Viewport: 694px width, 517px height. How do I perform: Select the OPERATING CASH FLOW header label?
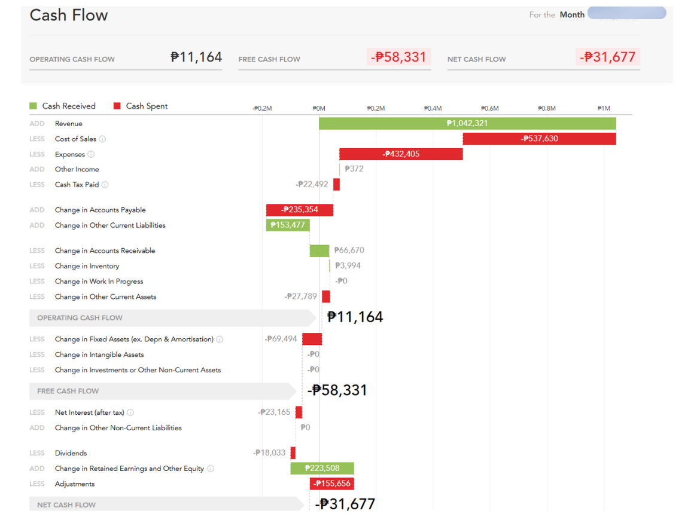[x=72, y=59]
